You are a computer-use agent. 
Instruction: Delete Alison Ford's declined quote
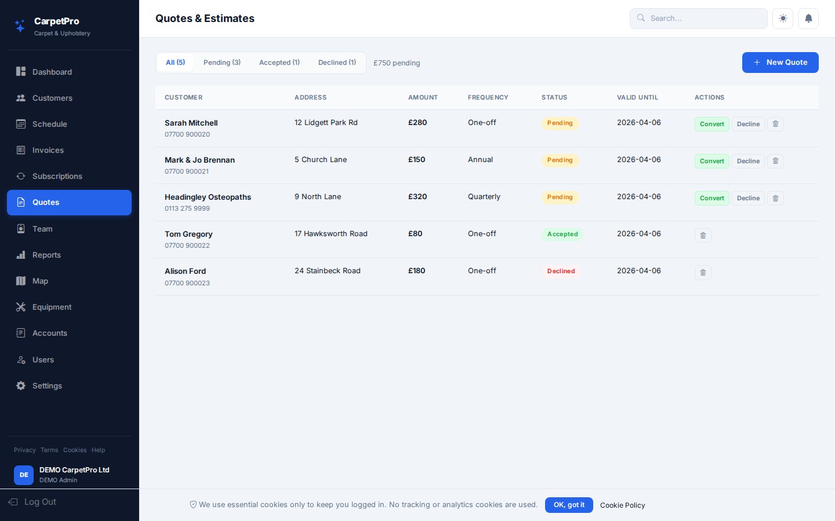(x=703, y=272)
